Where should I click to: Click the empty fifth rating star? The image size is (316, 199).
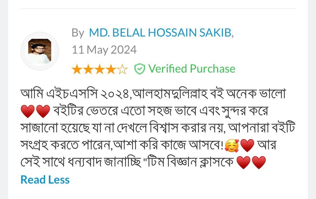click(122, 69)
